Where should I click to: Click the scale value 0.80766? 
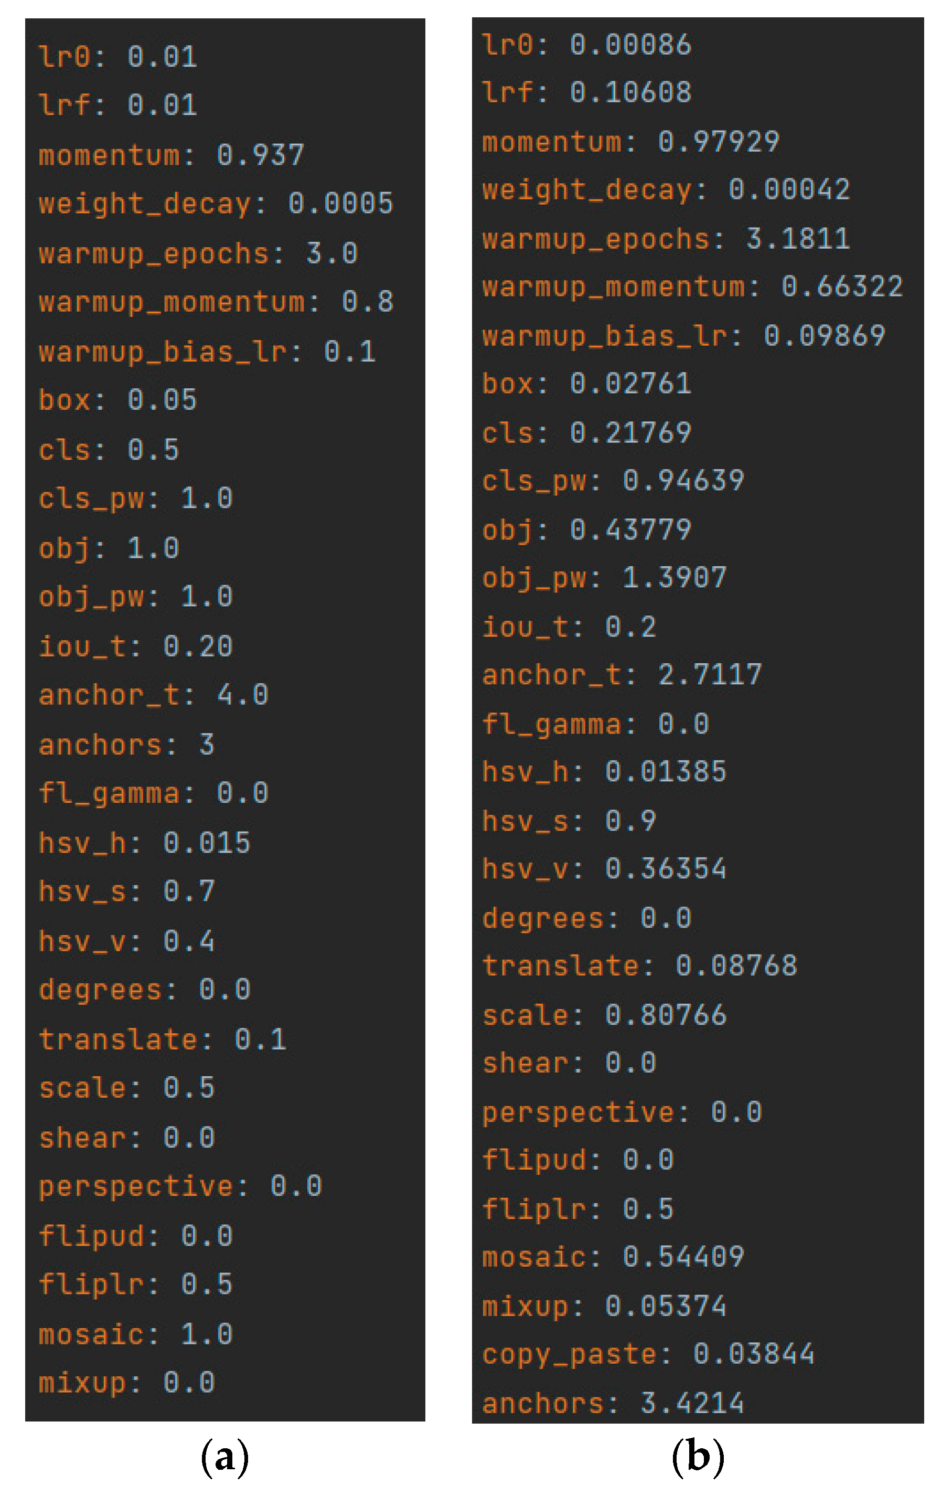click(666, 1015)
